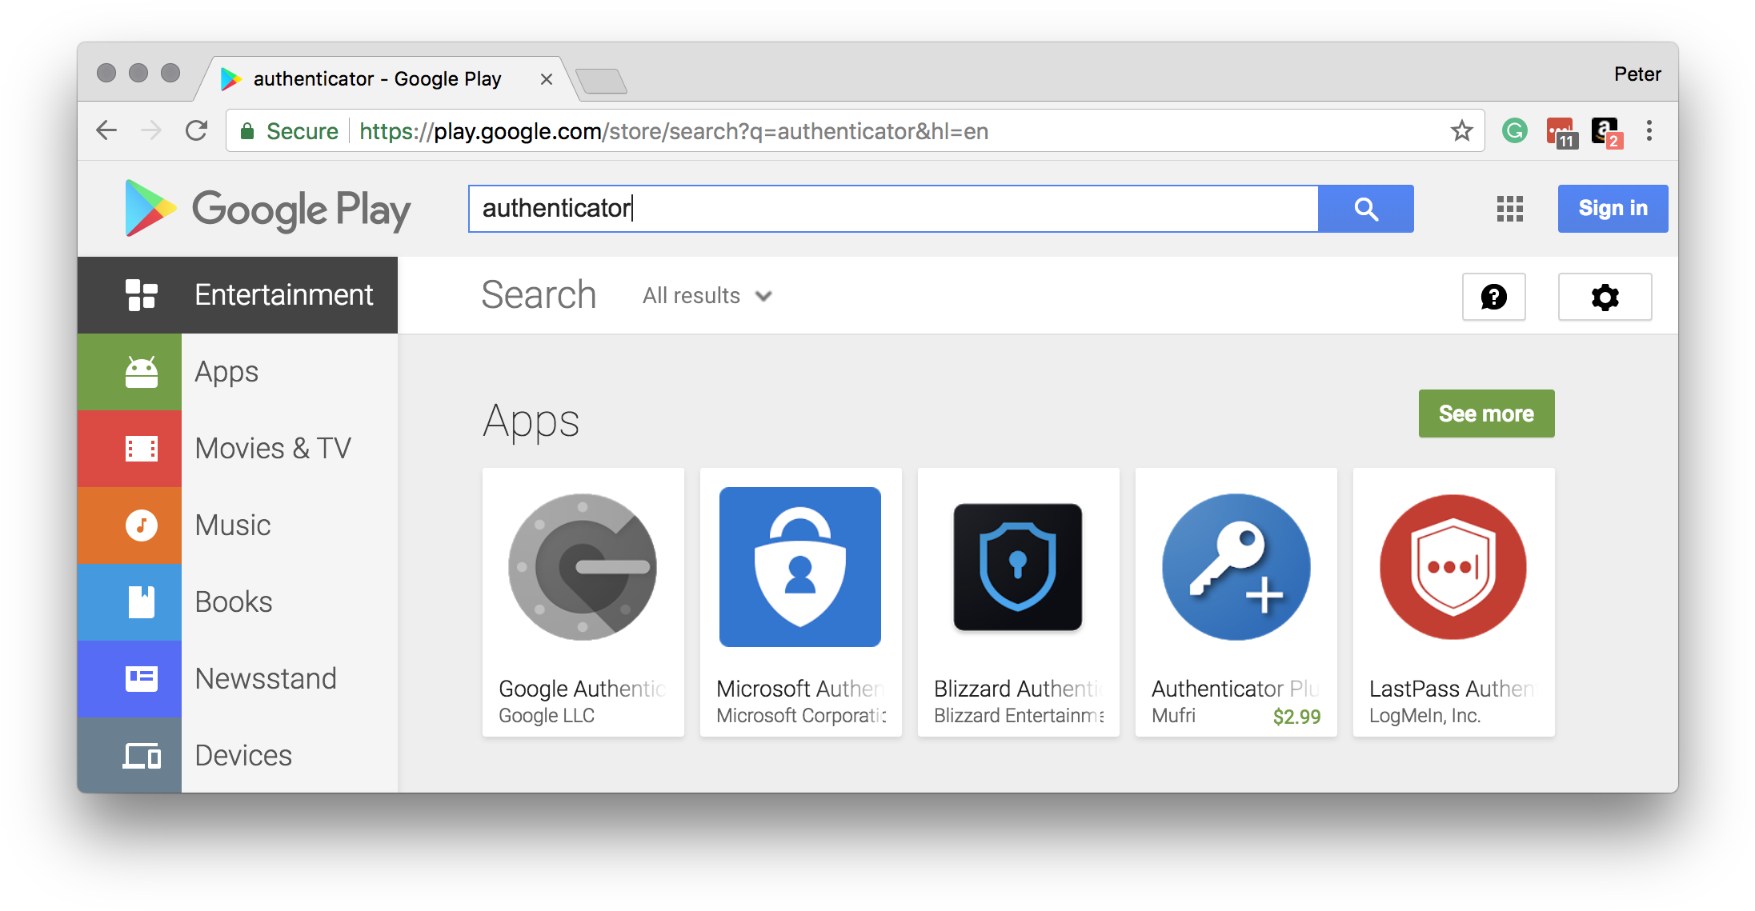Click the search magnifier button
Image resolution: width=1755 pixels, height=911 pixels.
(x=1365, y=209)
